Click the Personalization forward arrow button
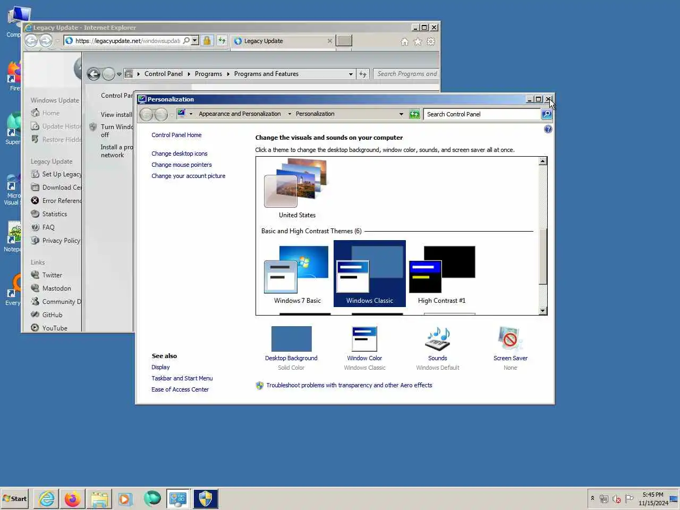This screenshot has width=680, height=510. pos(161,114)
